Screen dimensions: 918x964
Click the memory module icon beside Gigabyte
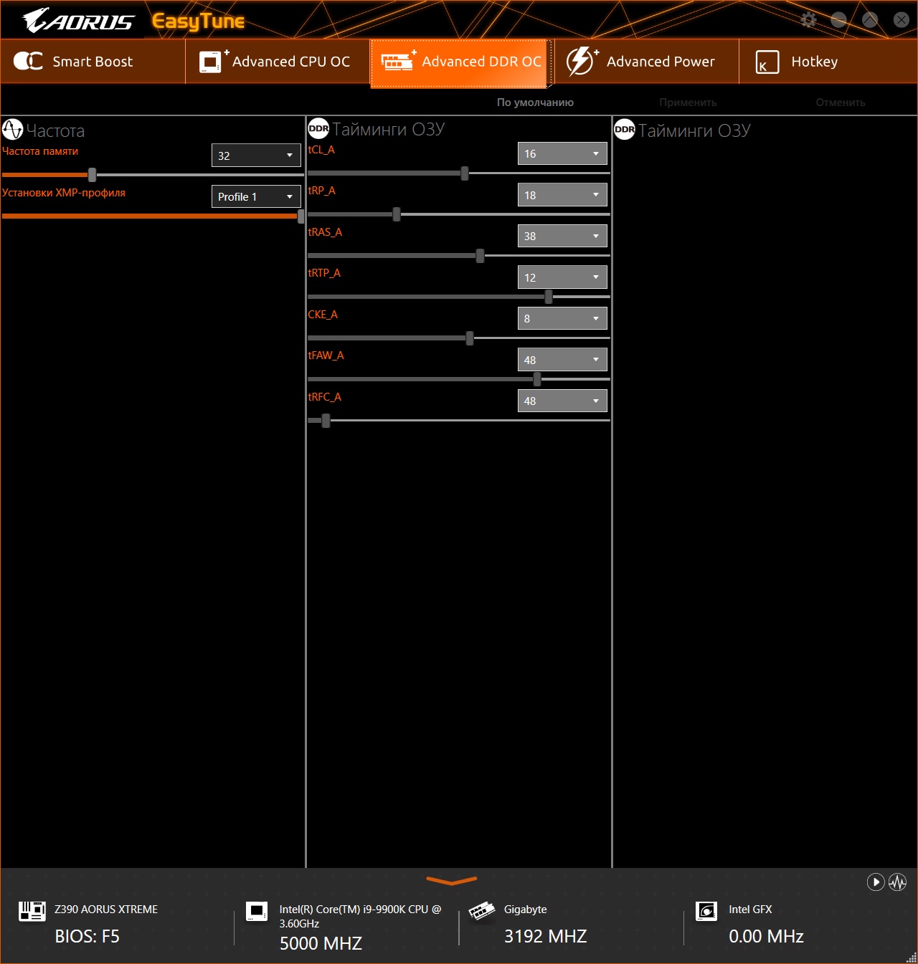(482, 910)
